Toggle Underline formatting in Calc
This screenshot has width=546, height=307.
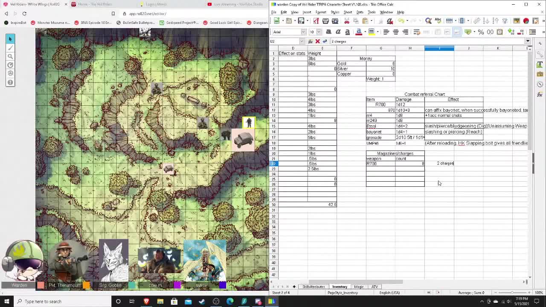[348, 32]
